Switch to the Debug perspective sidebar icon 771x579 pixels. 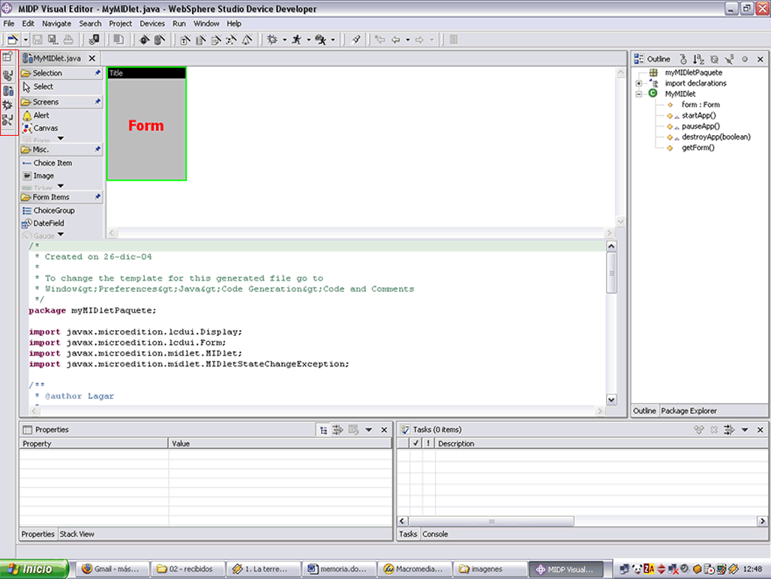(7, 105)
